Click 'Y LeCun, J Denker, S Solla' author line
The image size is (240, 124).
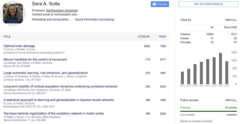19,49
